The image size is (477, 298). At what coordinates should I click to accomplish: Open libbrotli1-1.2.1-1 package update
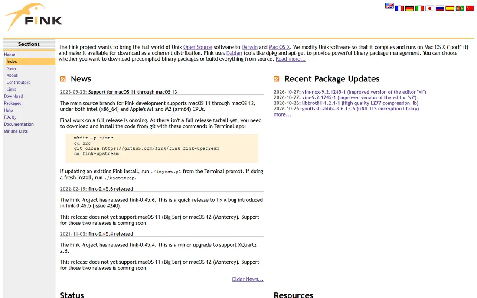360,103
